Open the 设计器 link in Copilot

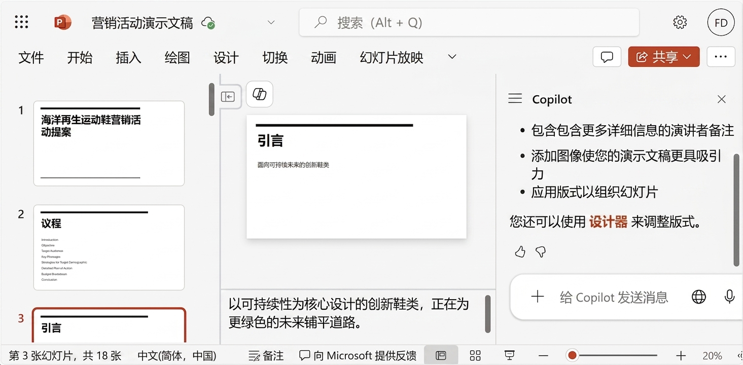point(608,222)
